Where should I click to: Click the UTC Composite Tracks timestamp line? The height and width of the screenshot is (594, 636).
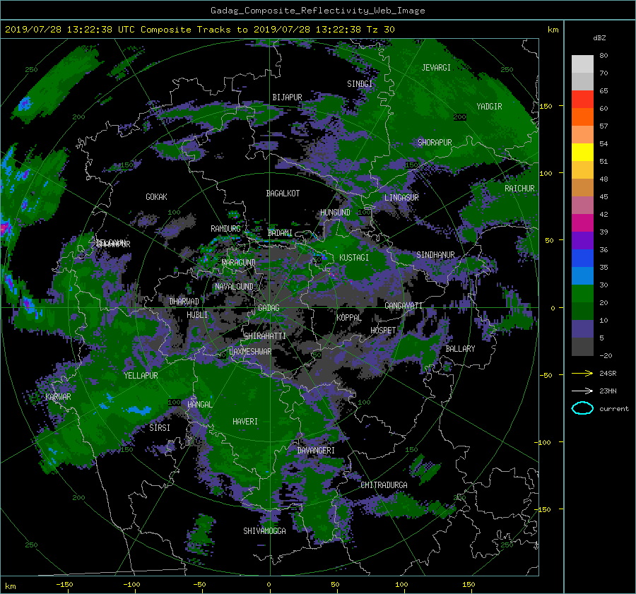pyautogui.click(x=199, y=30)
